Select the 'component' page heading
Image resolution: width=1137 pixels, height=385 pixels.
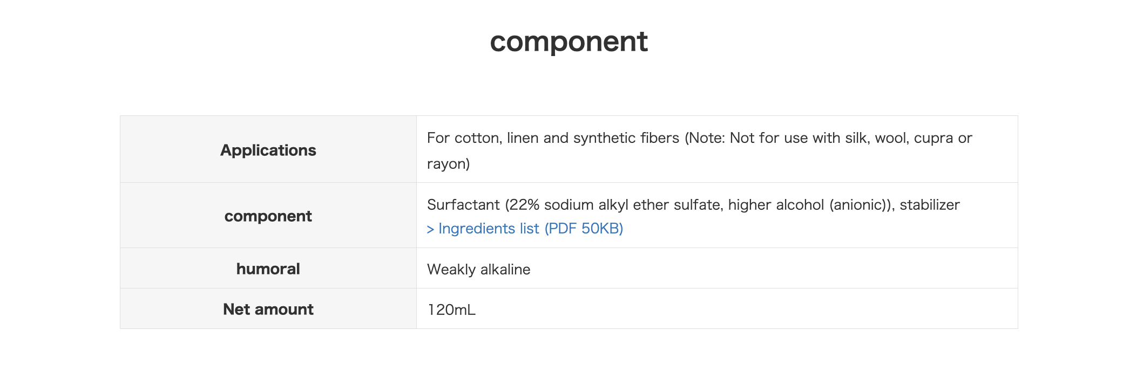click(x=568, y=42)
